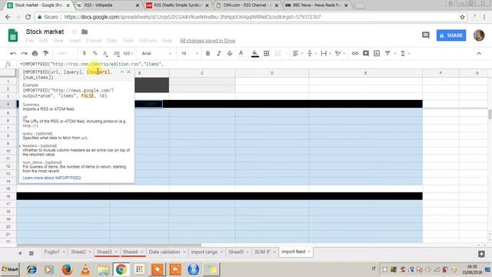Collapse the toolbar with the chevron
Screen dimensions: 492x277
[479, 53]
